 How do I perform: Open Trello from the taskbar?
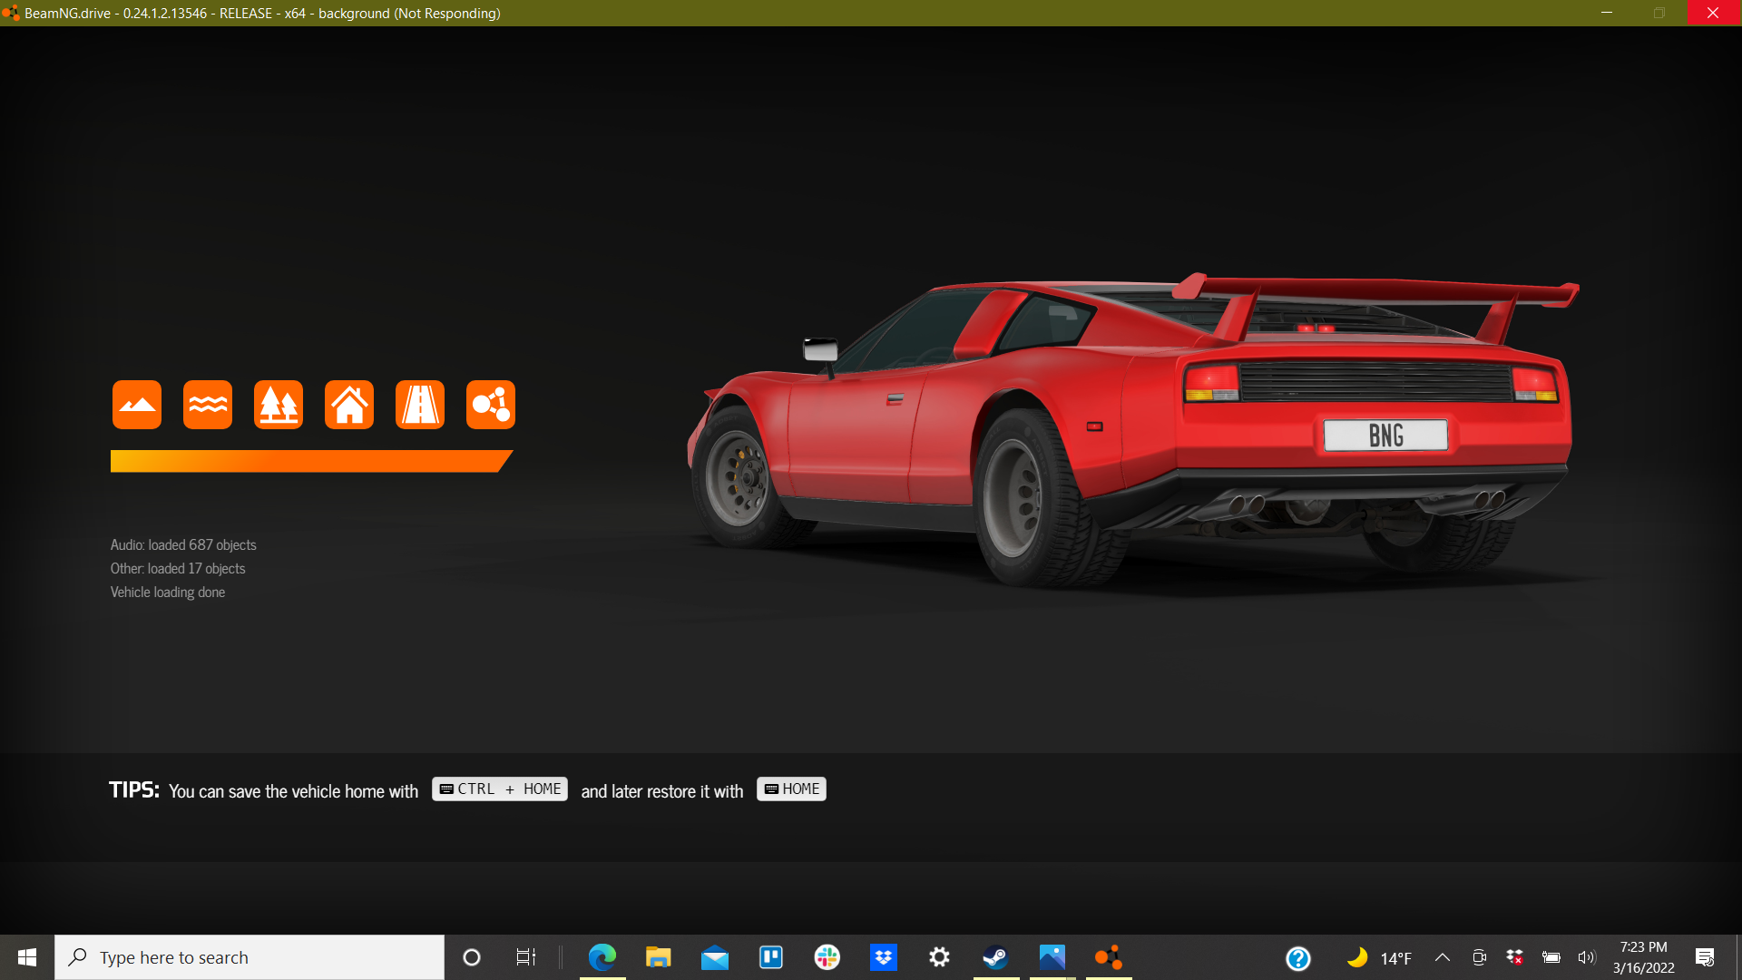tap(771, 957)
